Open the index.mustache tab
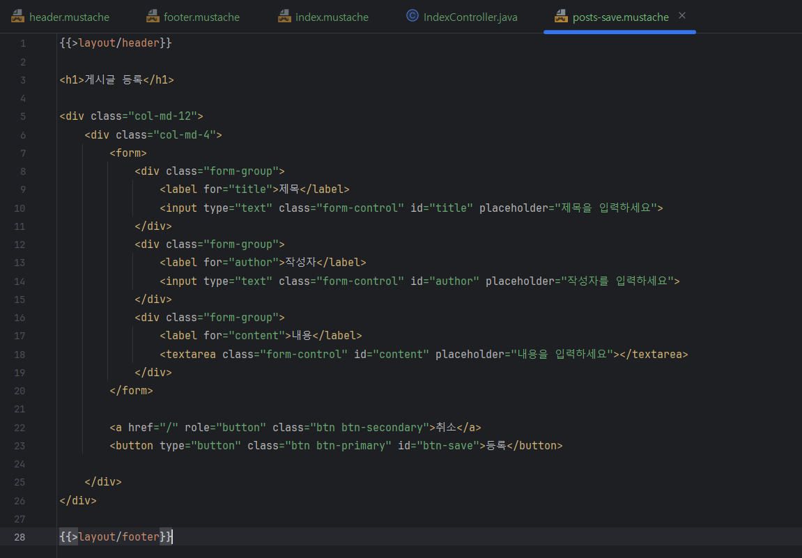This screenshot has width=802, height=558. [x=323, y=17]
